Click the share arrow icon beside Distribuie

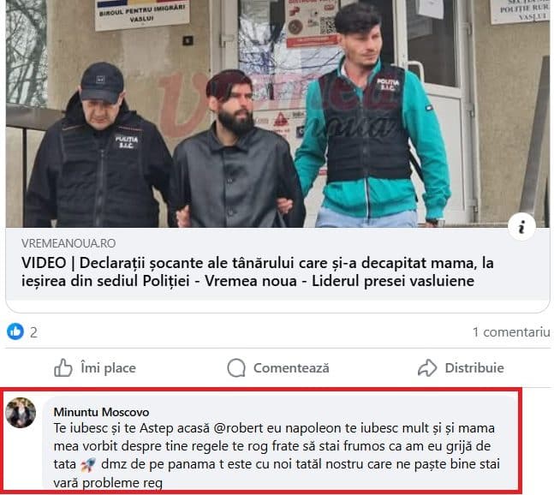point(427,367)
